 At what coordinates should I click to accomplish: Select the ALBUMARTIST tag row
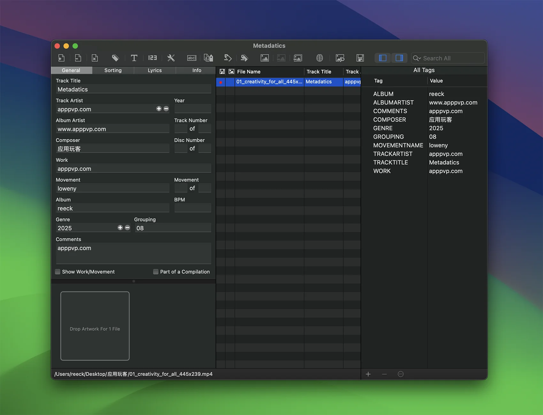(x=424, y=103)
